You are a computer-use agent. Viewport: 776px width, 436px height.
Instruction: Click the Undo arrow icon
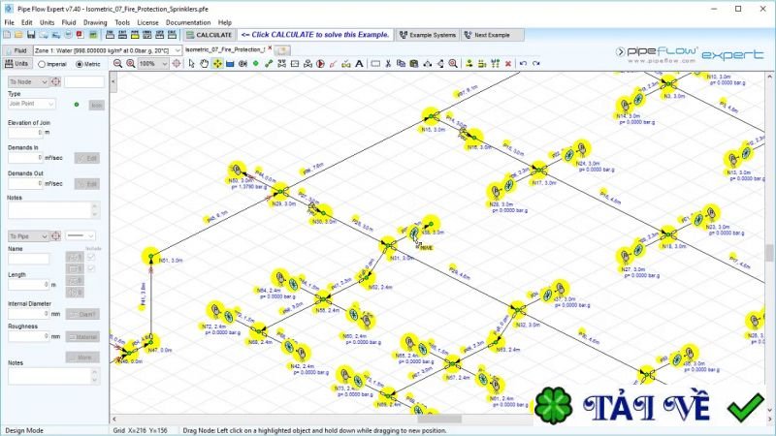pos(523,63)
